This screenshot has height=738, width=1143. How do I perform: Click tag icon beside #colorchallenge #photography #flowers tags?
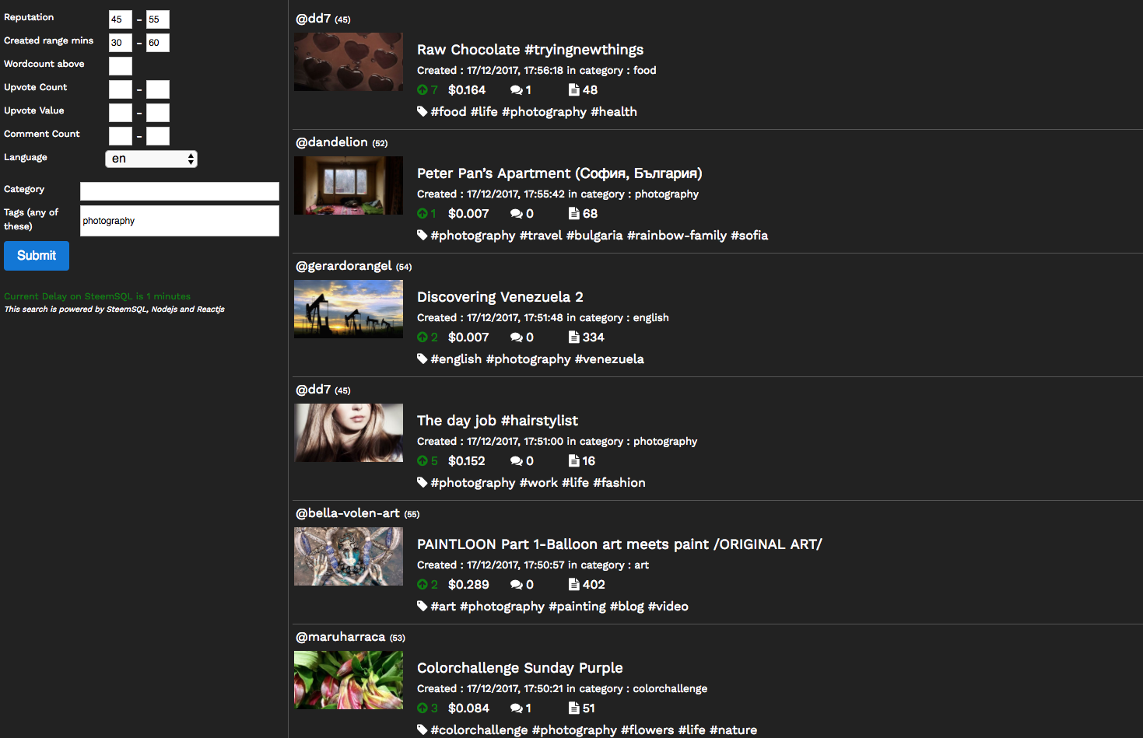[x=422, y=729]
